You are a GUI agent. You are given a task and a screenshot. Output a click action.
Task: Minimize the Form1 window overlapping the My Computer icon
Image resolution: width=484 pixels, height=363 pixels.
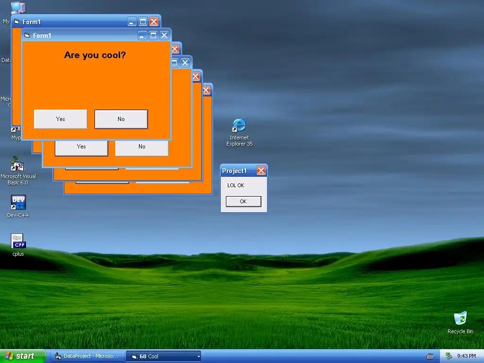(x=131, y=22)
